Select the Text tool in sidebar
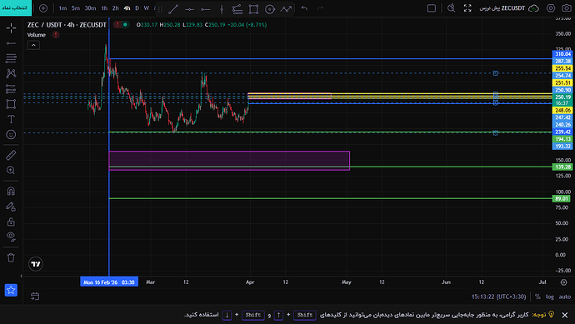This screenshot has height=324, width=575. click(11, 119)
